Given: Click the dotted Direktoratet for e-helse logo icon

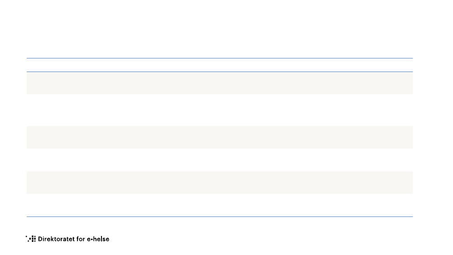Looking at the screenshot, I should (31, 239).
